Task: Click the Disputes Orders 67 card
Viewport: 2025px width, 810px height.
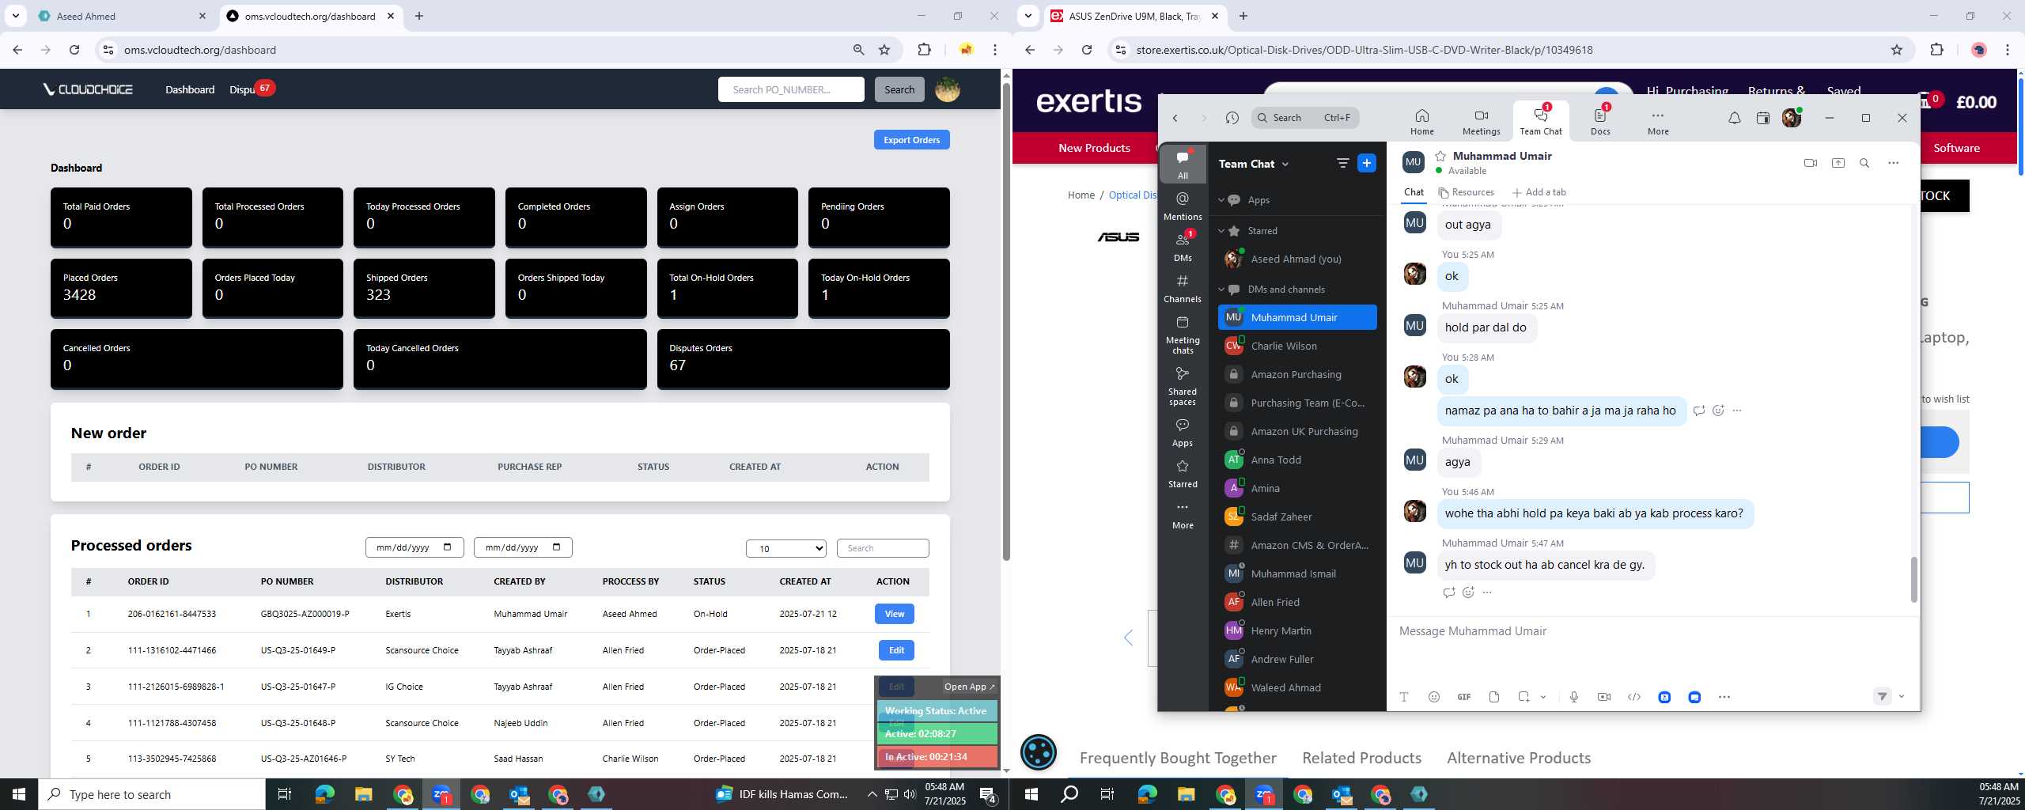Action: pyautogui.click(x=803, y=359)
